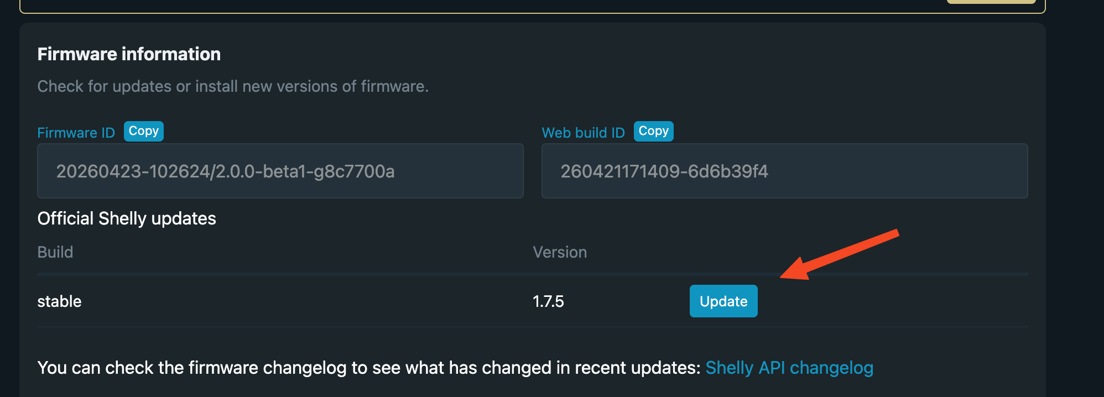
Task: Click the table header divider line under Build
Action: (533, 274)
